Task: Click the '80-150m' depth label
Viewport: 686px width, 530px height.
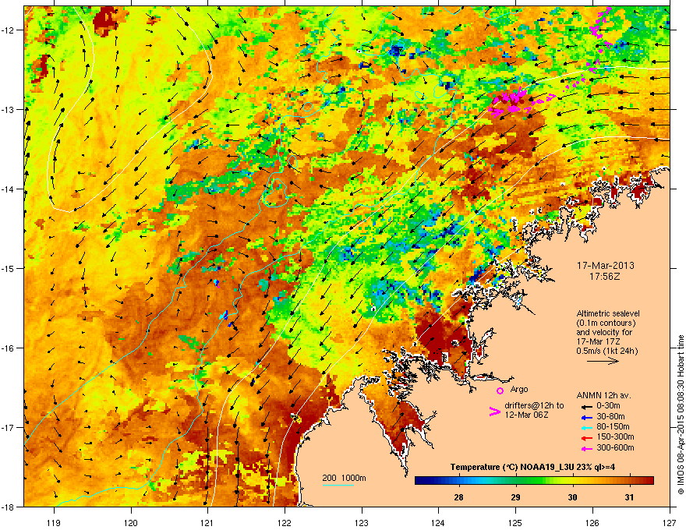Action: pyautogui.click(x=613, y=426)
